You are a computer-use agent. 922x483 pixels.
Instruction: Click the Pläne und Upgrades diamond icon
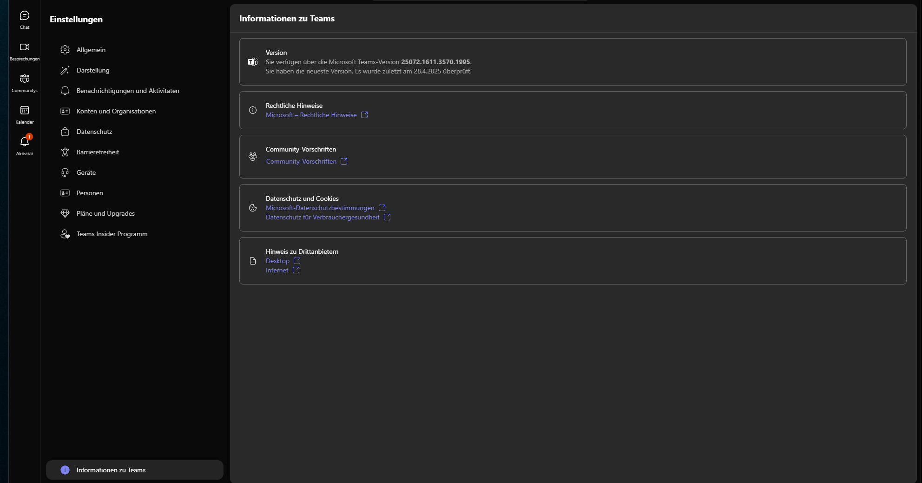(65, 213)
